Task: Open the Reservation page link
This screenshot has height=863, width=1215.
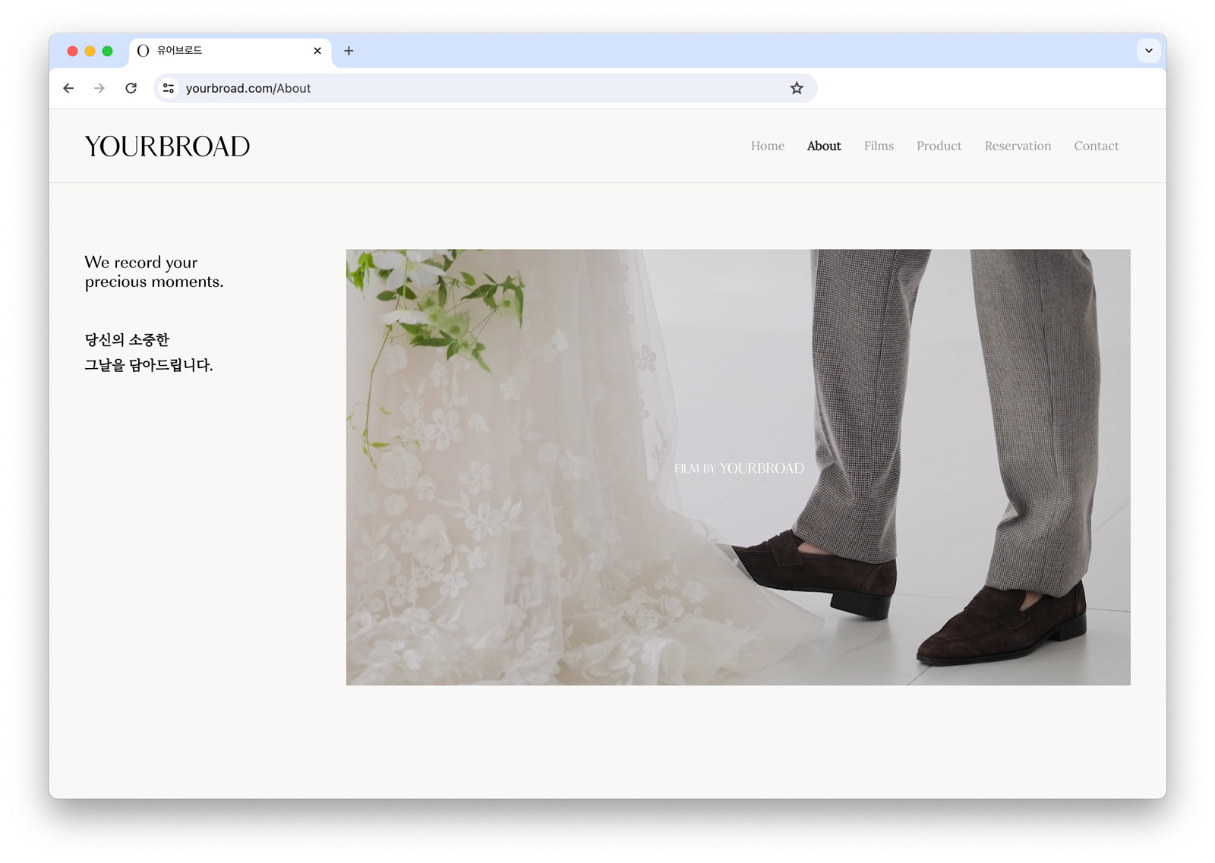Action: click(1018, 146)
